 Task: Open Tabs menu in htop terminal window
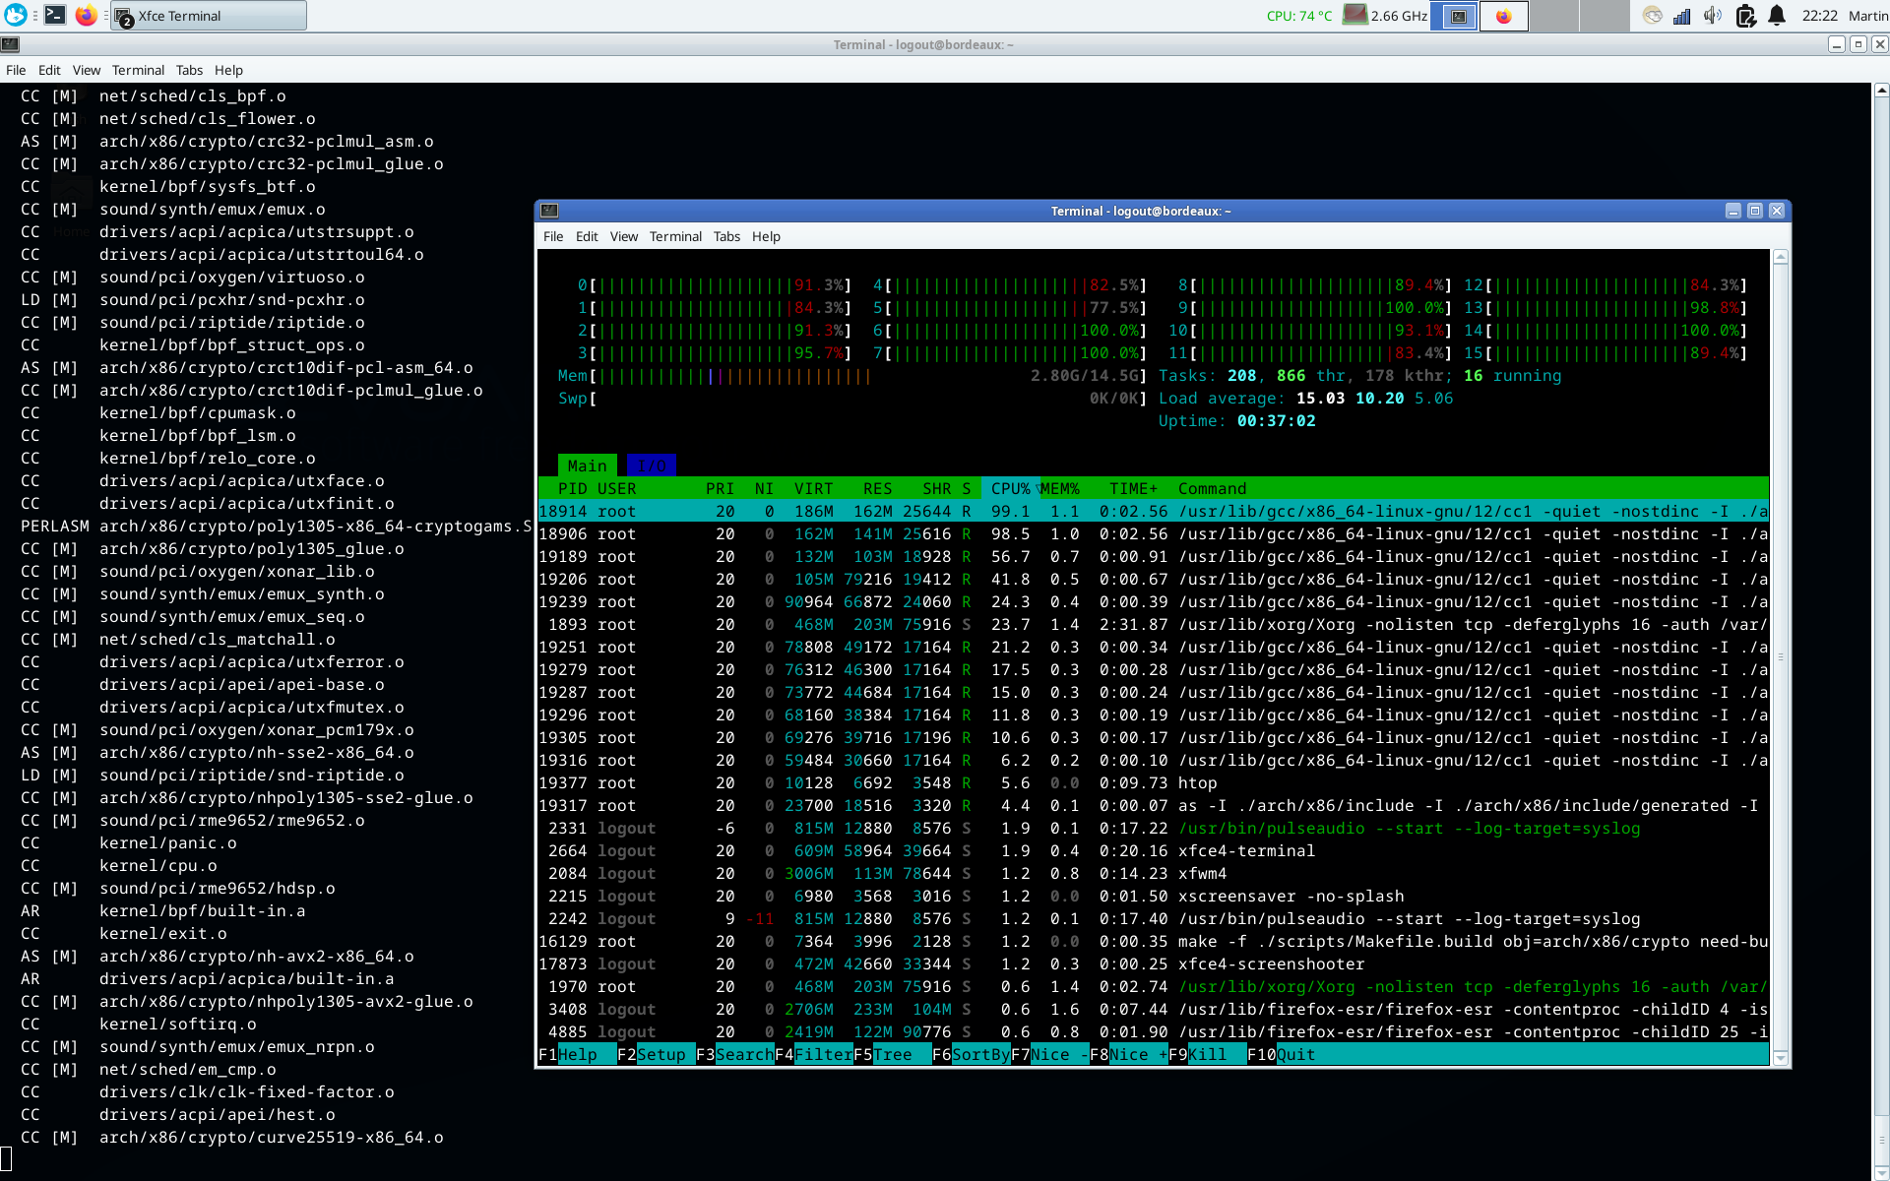[726, 236]
